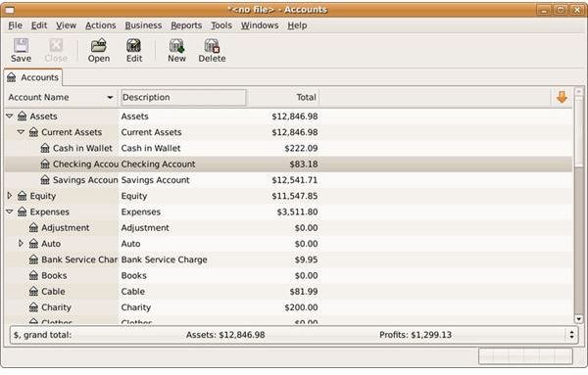Viewport: 588px width, 375px height.
Task: Click the bank icon beside Expenses
Action: point(23,212)
